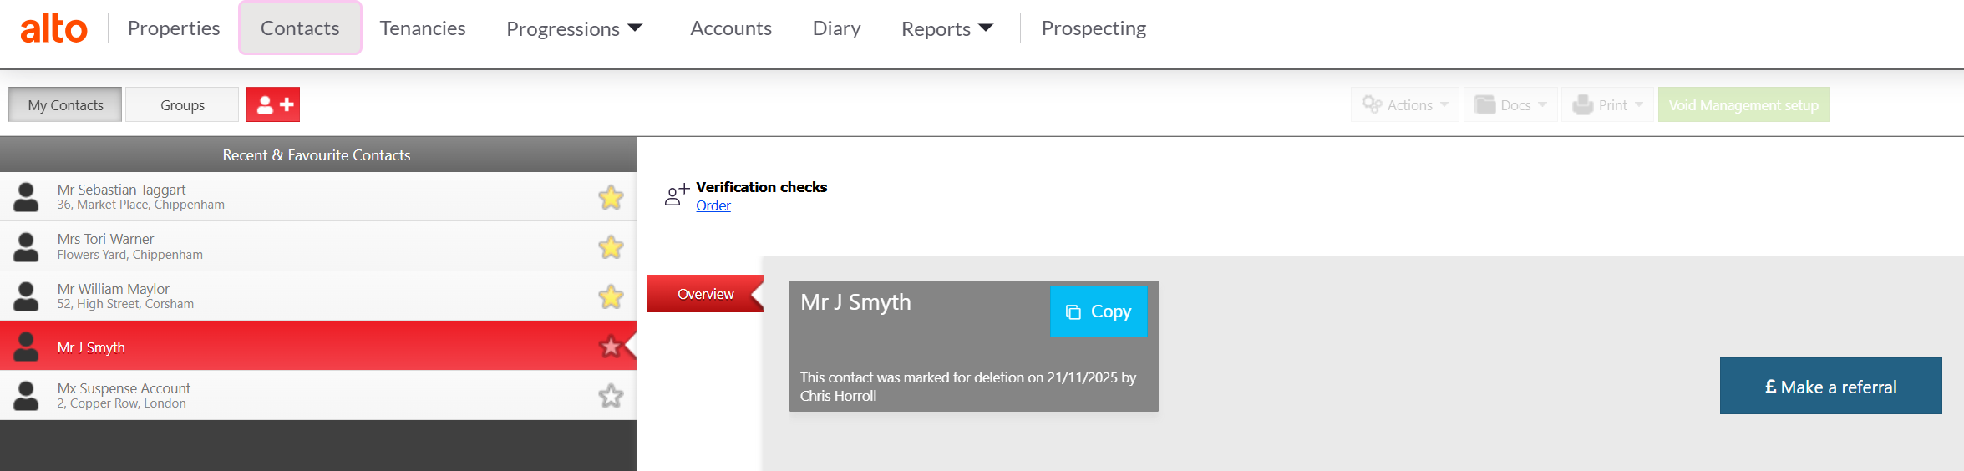
Task: Click the marked for deletion notice text
Action: point(967,387)
